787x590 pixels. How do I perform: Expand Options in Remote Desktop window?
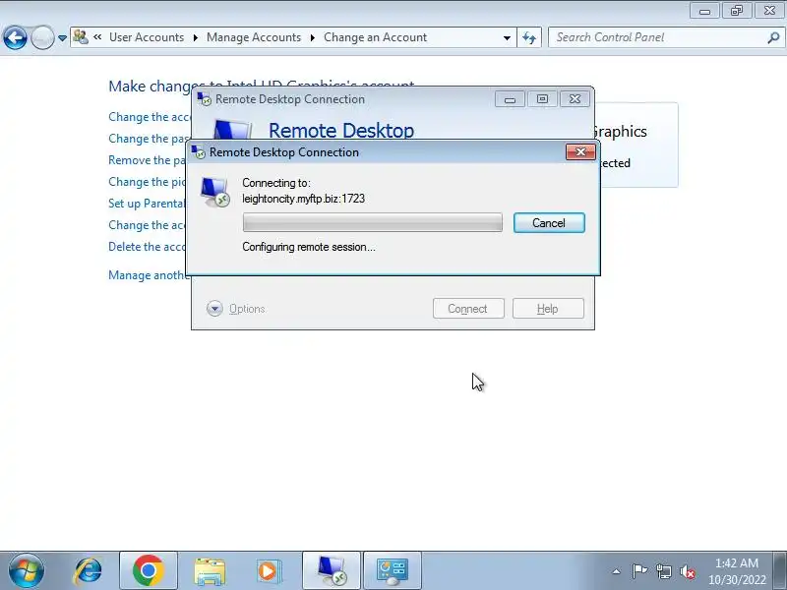pos(236,309)
